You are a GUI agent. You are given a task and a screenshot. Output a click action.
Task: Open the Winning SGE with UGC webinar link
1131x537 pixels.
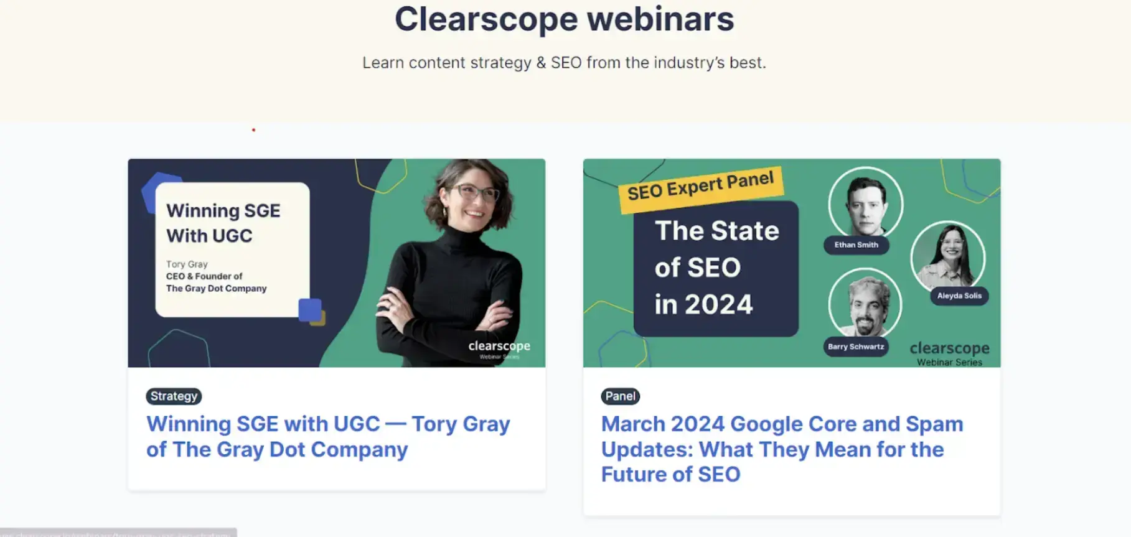pyautogui.click(x=328, y=436)
